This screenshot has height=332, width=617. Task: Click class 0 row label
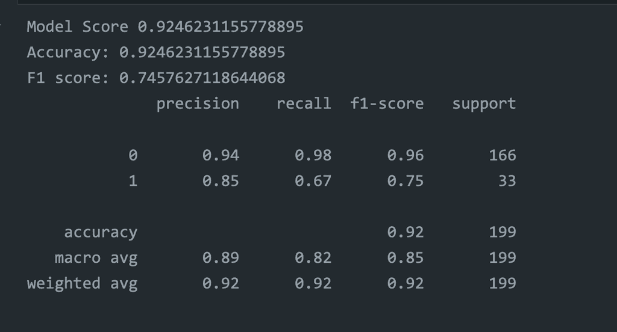(133, 155)
